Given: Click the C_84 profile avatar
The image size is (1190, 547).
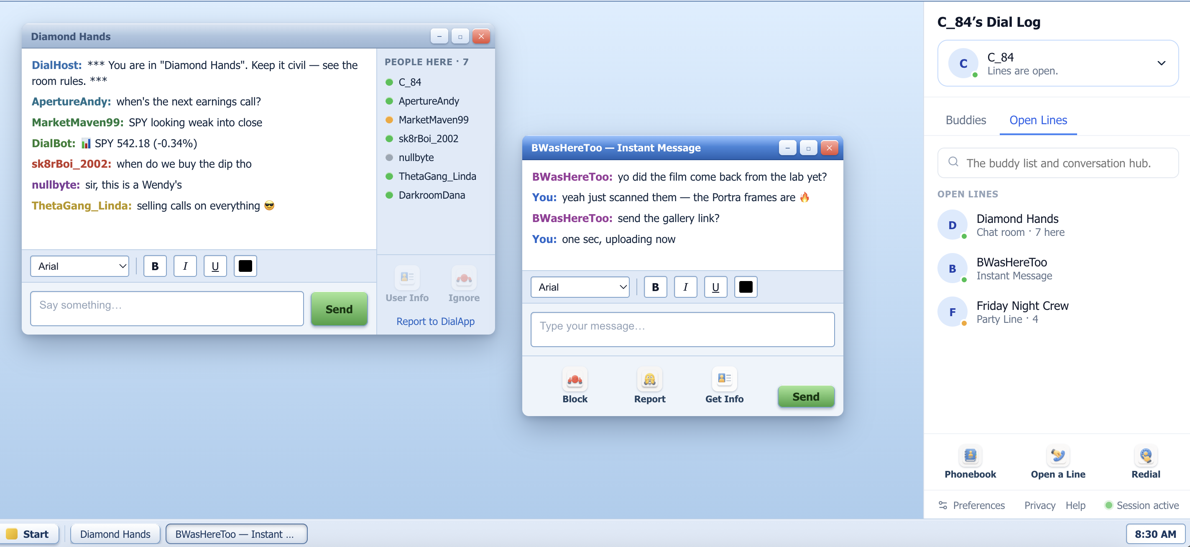Looking at the screenshot, I should pyautogui.click(x=963, y=63).
